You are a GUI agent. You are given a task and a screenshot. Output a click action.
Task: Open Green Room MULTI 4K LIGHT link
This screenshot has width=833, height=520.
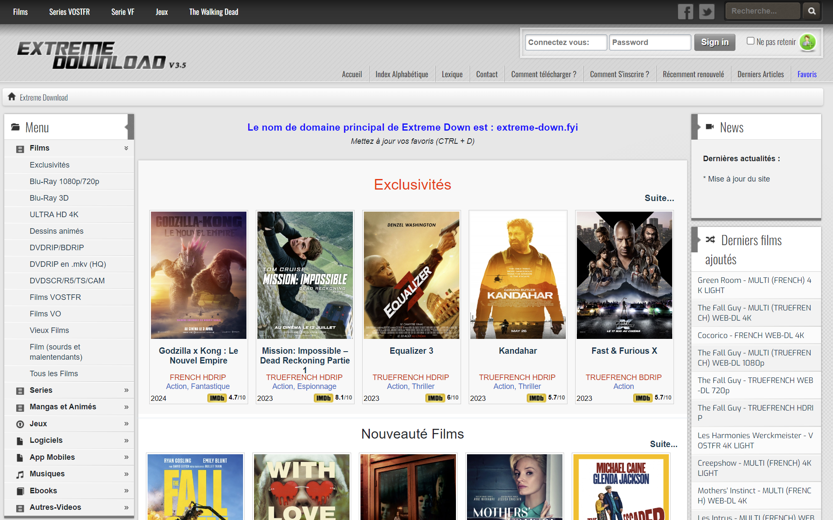[x=755, y=285]
